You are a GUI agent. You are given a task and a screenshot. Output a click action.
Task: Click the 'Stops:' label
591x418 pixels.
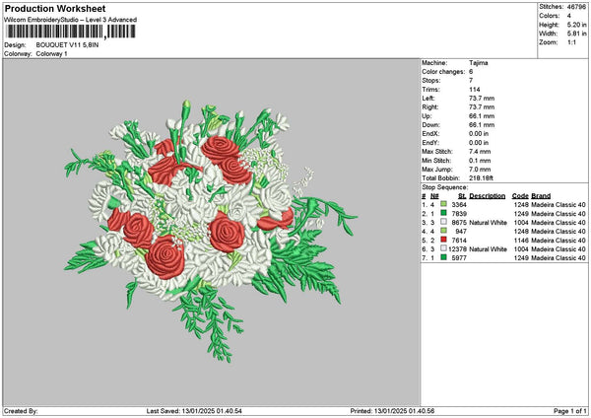431,81
